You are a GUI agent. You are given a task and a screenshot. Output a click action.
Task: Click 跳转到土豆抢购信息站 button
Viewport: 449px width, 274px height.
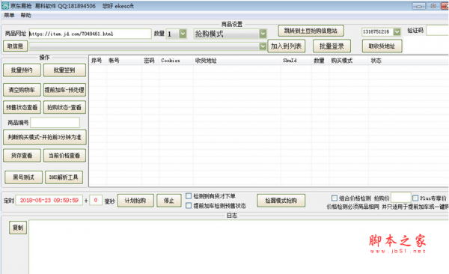tap(311, 31)
